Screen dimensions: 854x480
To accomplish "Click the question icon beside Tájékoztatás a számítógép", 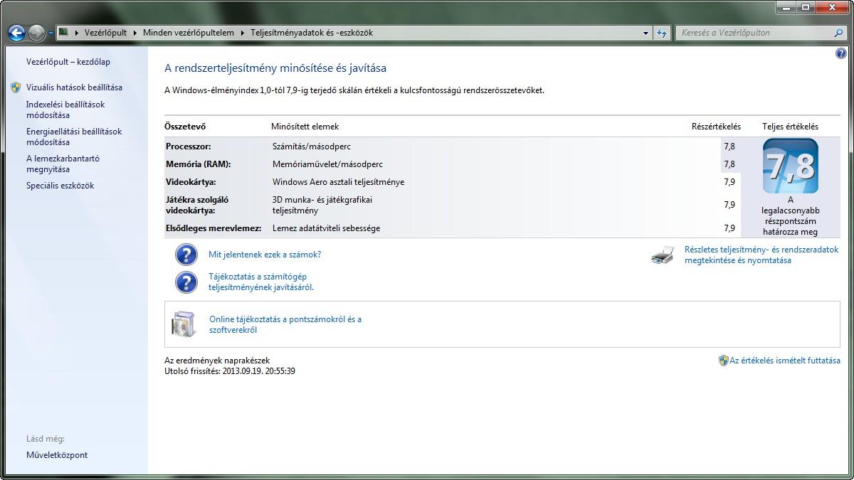I will click(186, 282).
